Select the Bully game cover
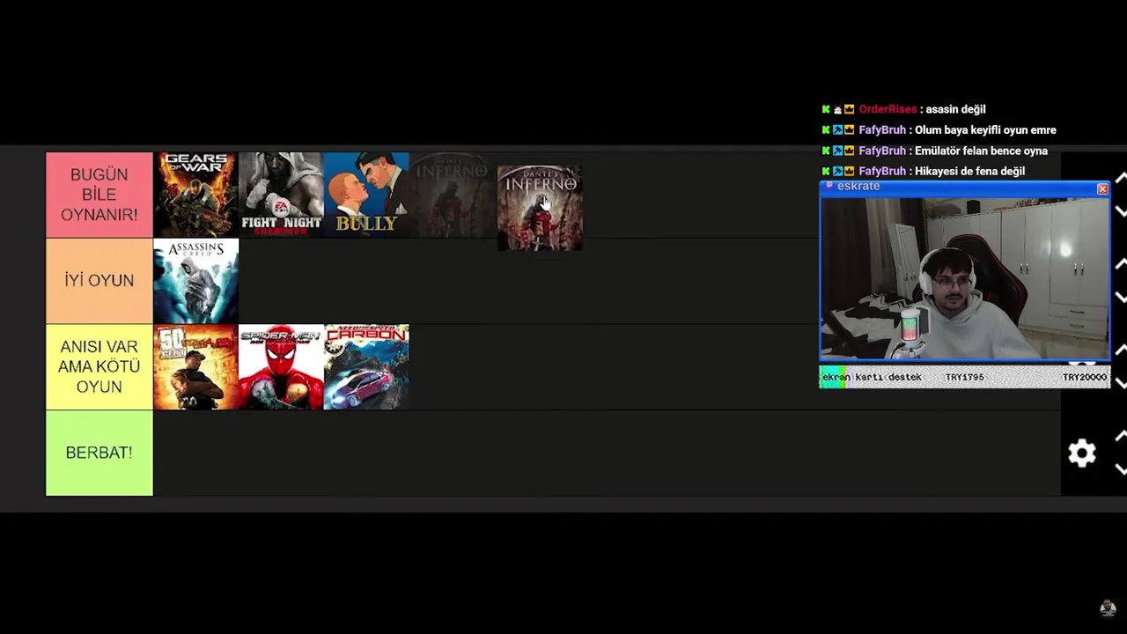 click(366, 195)
